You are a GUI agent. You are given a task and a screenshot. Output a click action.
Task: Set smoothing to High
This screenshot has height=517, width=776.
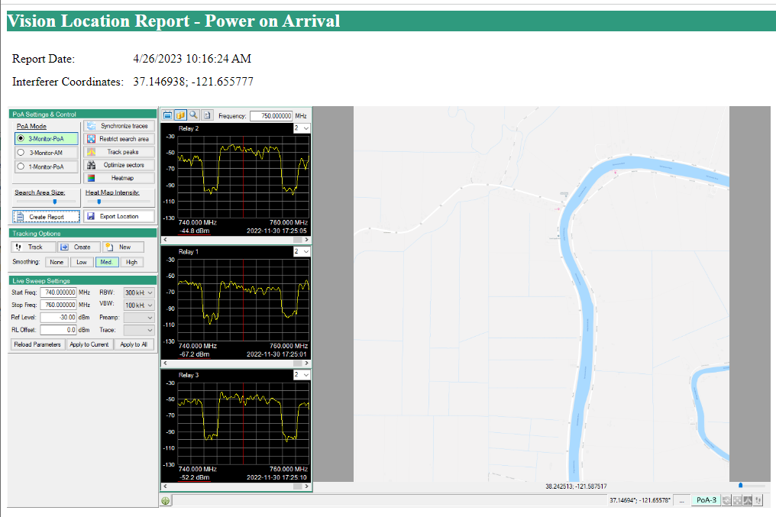coord(131,262)
